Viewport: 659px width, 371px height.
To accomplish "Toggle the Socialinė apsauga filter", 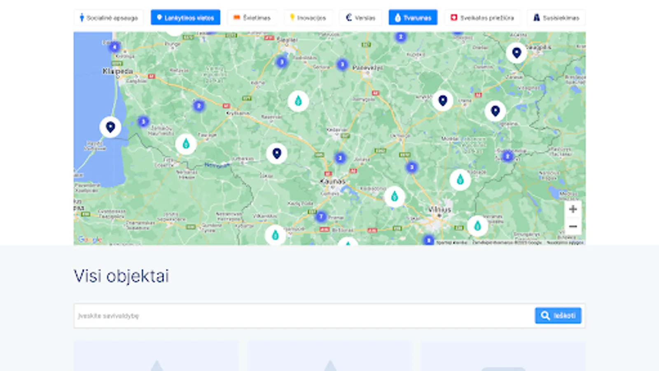I will tap(109, 18).
